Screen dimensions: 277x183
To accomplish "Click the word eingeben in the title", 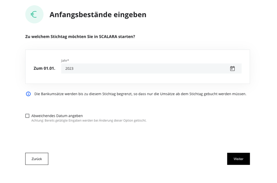I will point(130,14).
